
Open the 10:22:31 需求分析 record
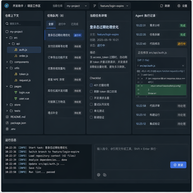tap(161, 26)
